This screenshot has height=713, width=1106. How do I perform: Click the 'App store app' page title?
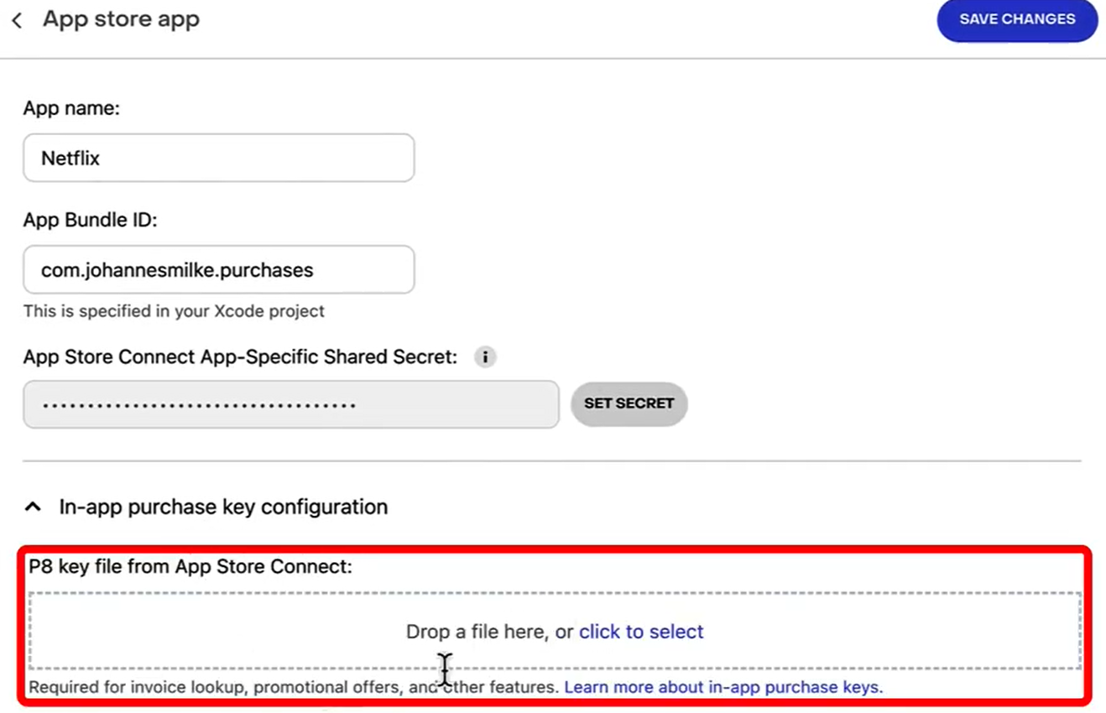(x=121, y=19)
